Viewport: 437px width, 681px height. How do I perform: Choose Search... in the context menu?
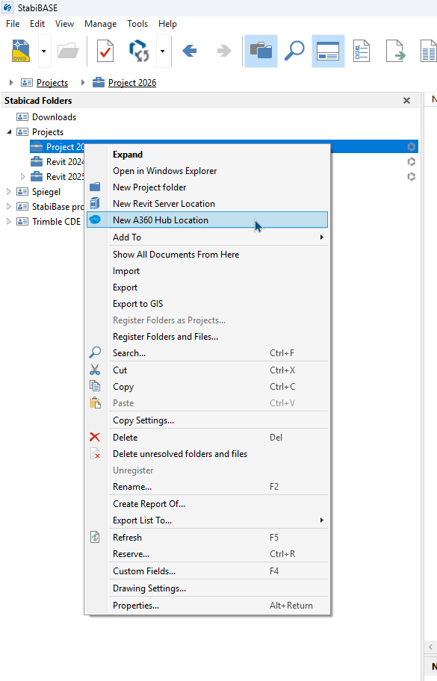(x=207, y=353)
